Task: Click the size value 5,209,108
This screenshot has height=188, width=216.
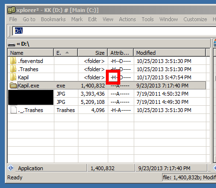Action: click(93, 102)
